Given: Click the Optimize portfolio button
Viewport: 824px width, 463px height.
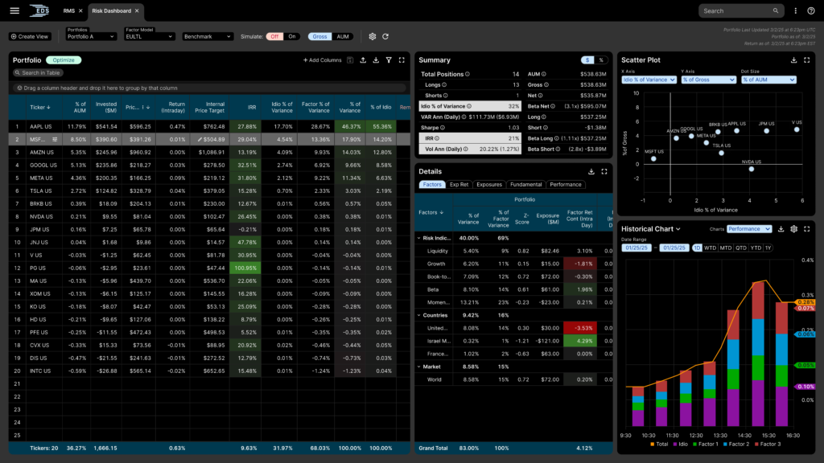Looking at the screenshot, I should pos(64,59).
